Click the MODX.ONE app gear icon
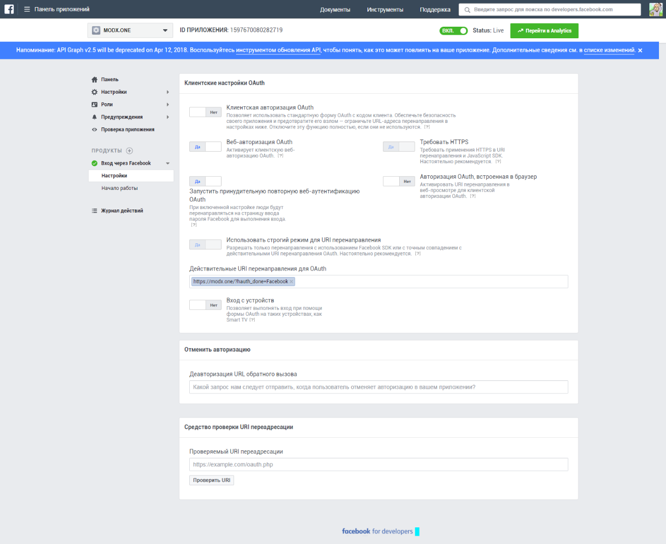Viewport: 666px width, 544px height. click(x=96, y=30)
